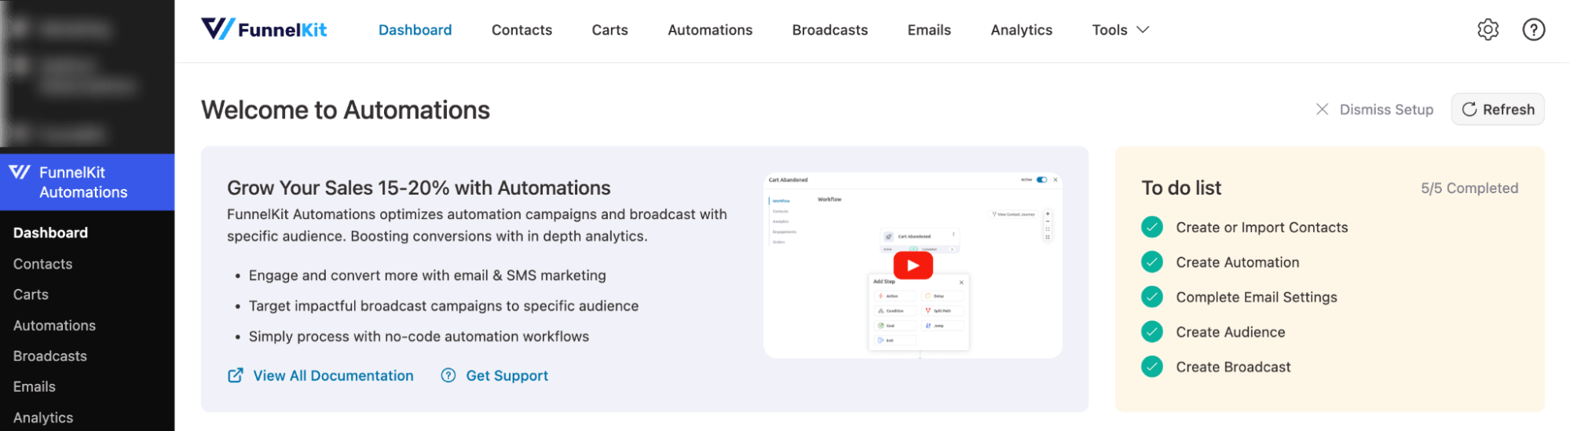Open Create or Import Contacts to-do item
This screenshot has width=1570, height=431.
coord(1261,227)
